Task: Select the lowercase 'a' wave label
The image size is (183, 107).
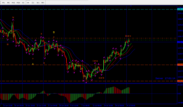Action: tap(41, 34)
